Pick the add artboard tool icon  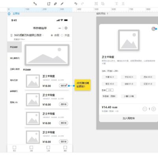[49, 4]
